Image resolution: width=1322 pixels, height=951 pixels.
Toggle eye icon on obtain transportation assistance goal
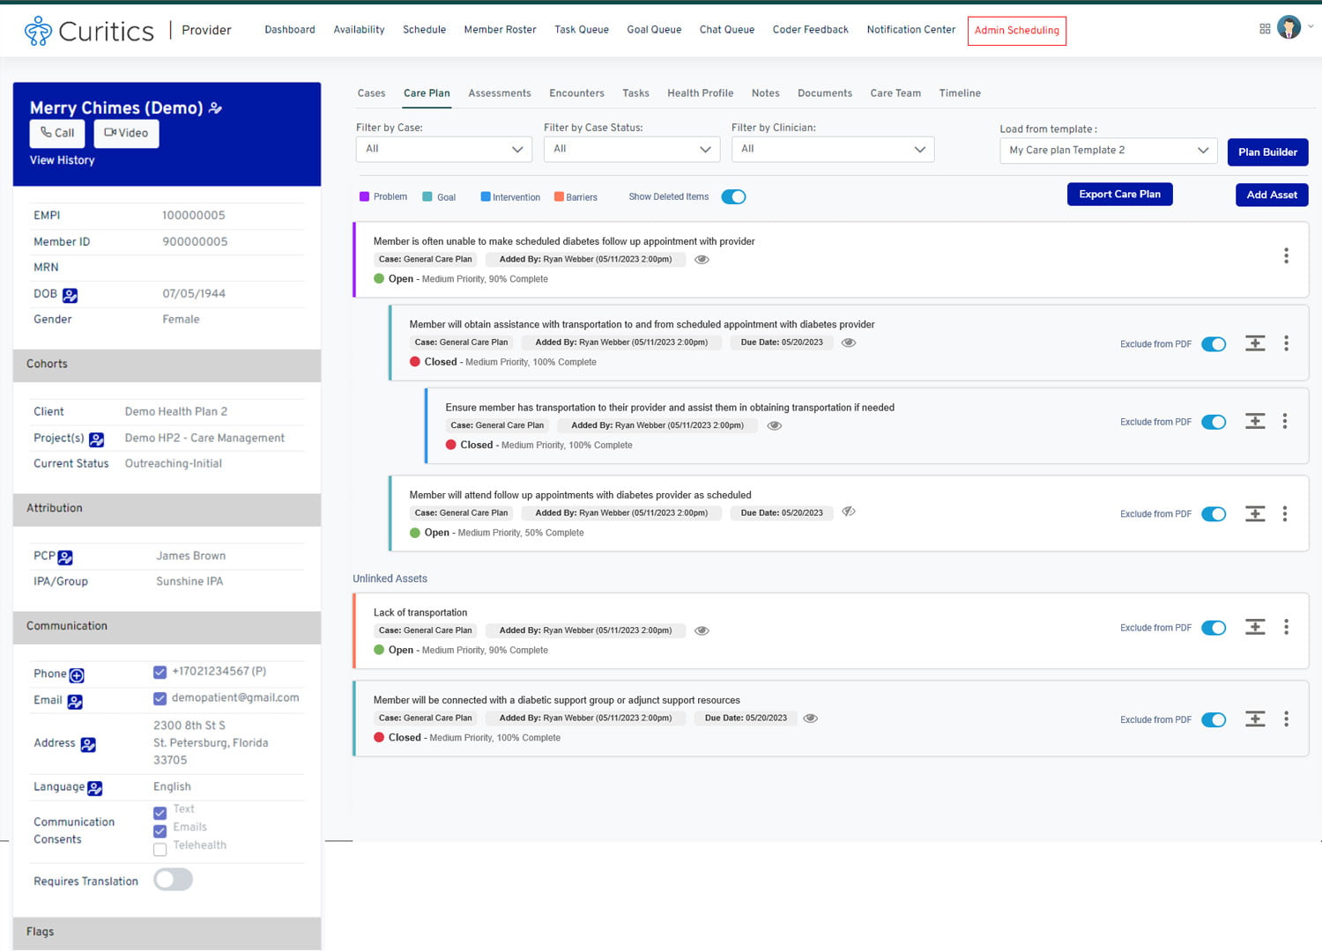[849, 343]
